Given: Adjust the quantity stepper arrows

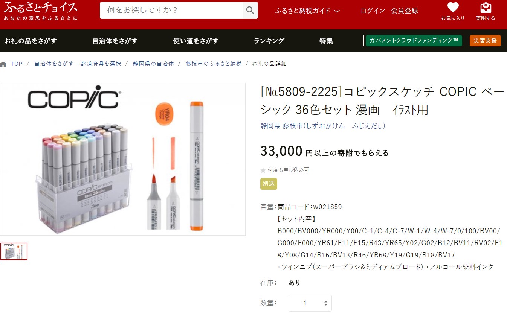Looking at the screenshot, I should [326, 303].
